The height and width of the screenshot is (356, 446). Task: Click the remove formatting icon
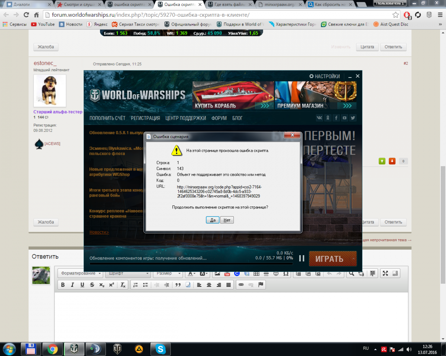(123, 285)
